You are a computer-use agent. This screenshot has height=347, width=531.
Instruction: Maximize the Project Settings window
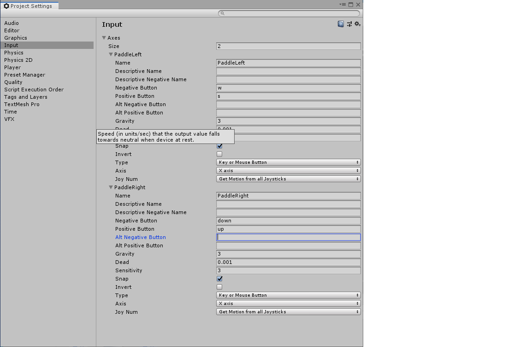tap(351, 5)
